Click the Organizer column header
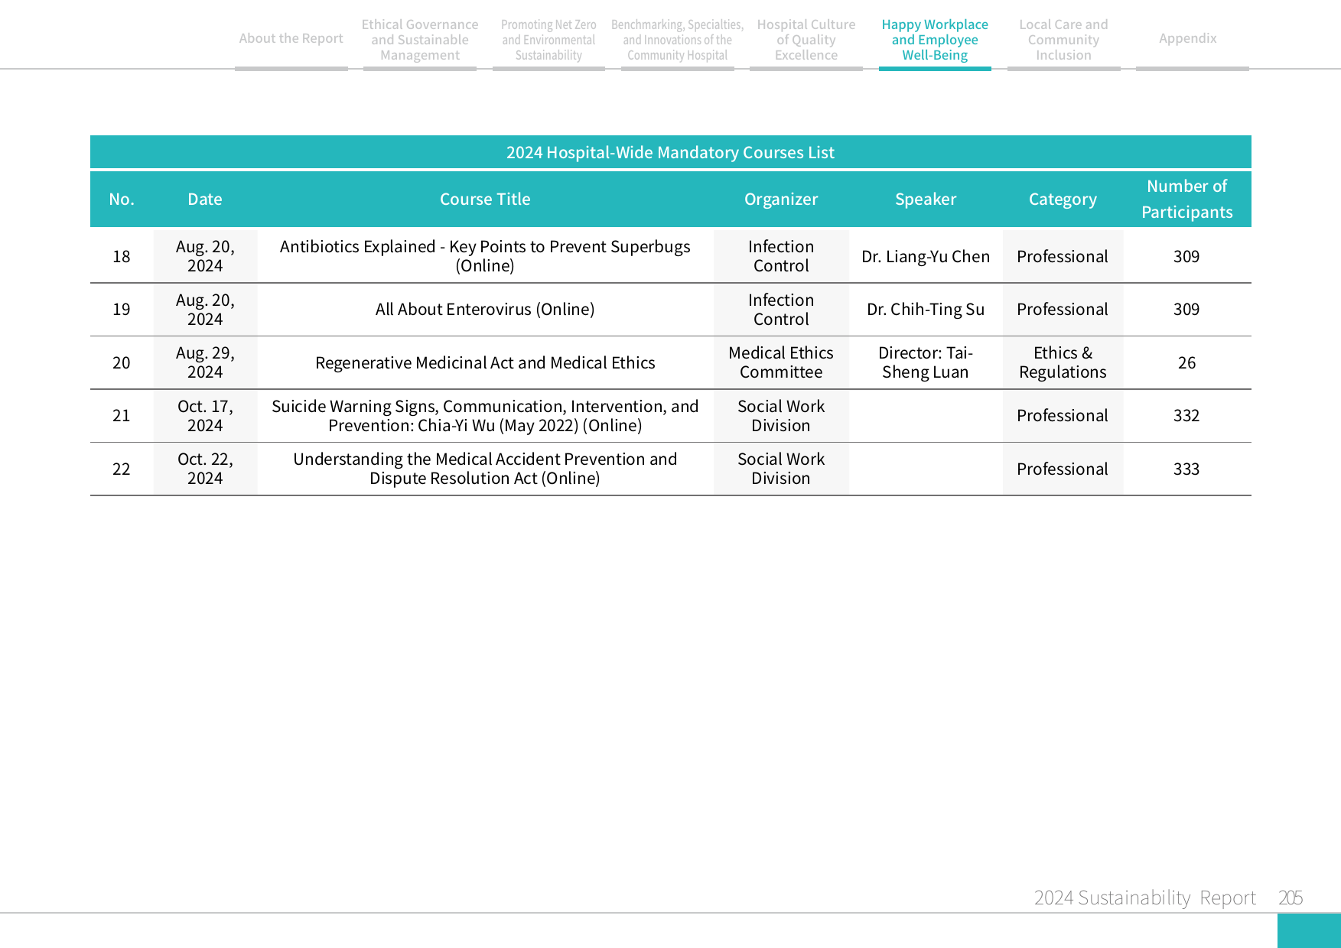Image resolution: width=1341 pixels, height=948 pixels. [x=781, y=200]
